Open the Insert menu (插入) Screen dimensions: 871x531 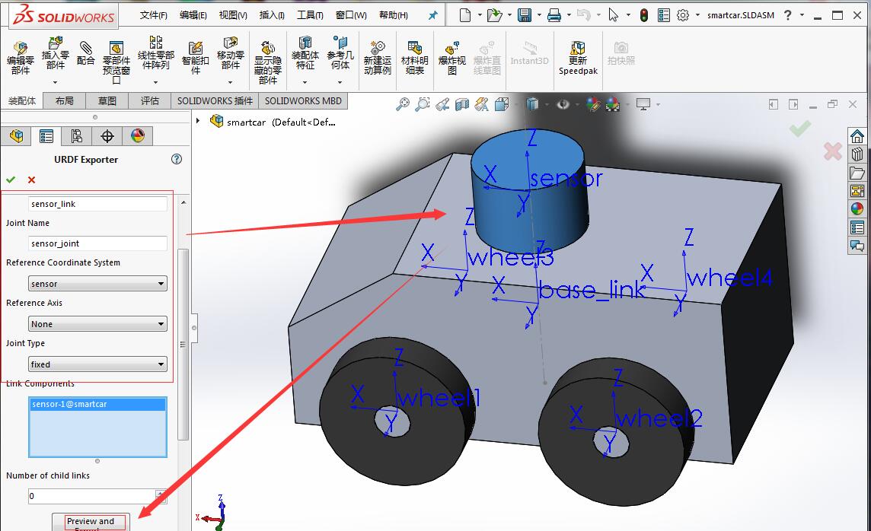272,15
